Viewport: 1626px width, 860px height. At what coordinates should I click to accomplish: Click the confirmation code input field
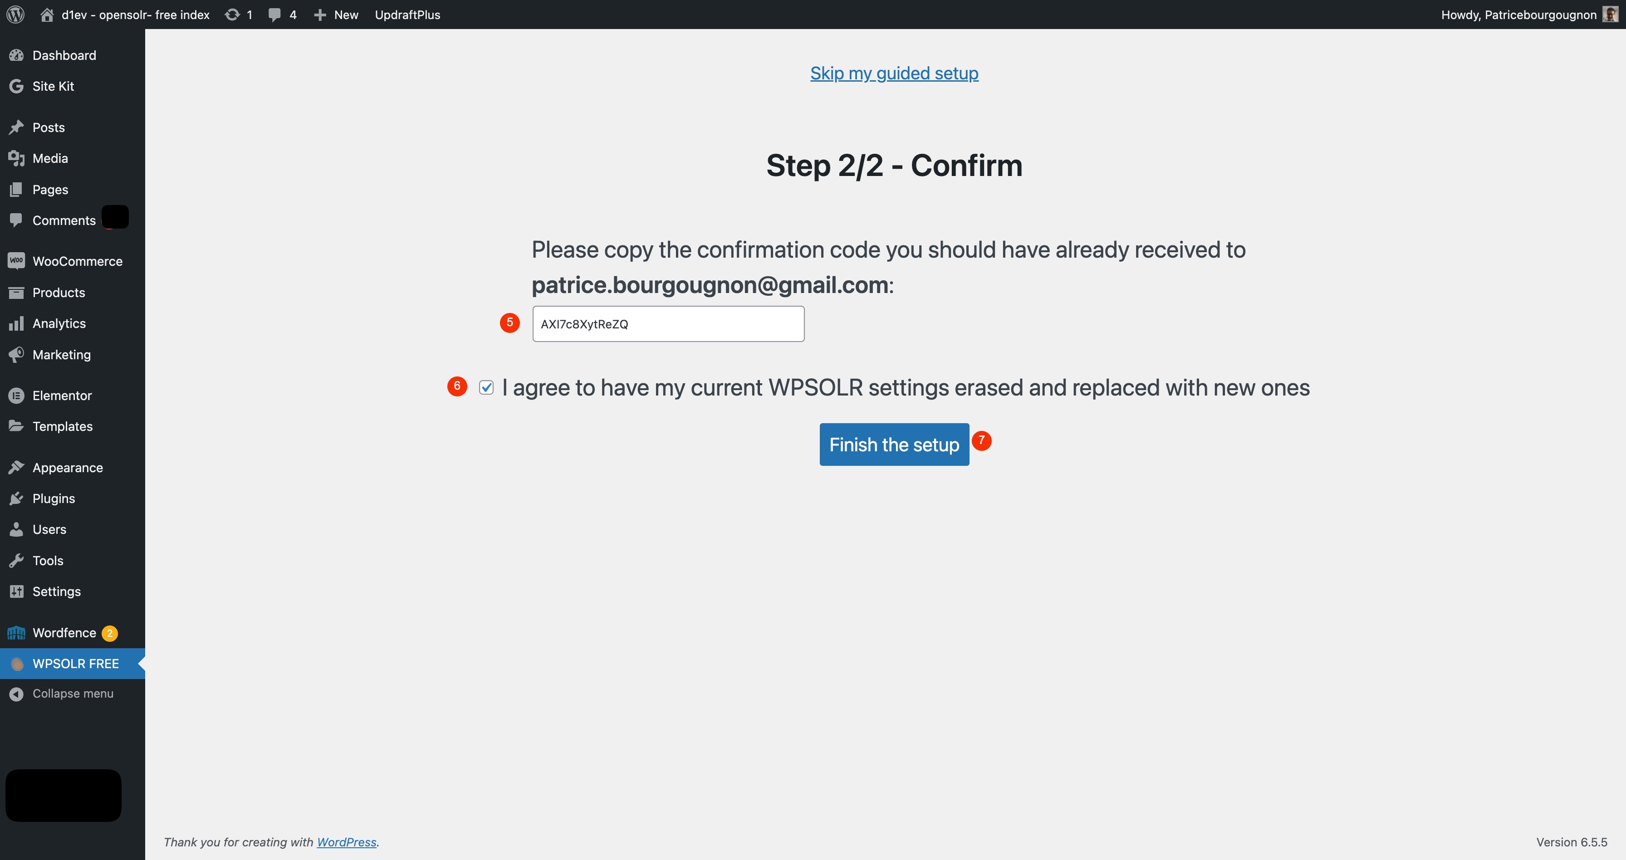pyautogui.click(x=668, y=324)
